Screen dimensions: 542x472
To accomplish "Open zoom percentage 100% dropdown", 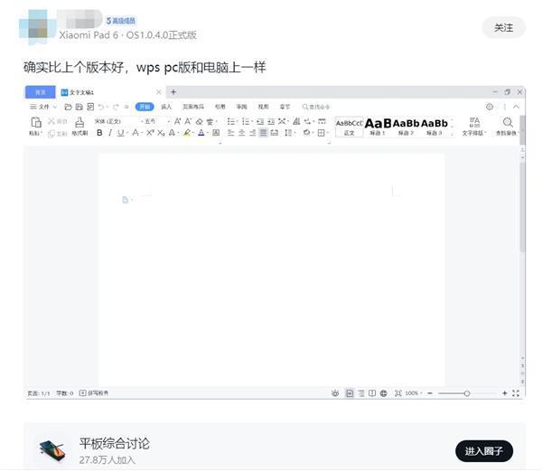I will (414, 393).
